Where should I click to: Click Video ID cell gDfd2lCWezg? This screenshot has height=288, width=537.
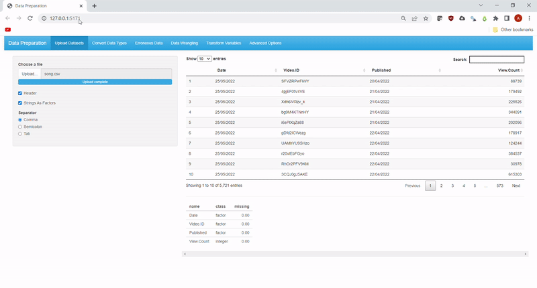(293, 133)
